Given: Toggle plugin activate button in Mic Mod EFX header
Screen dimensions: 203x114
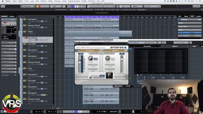Looking at the screenshot, I should [76, 43].
